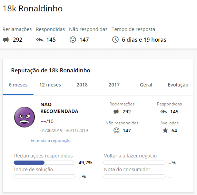
Task: Click the 18k Ronaldinho page title
Action: click(32, 9)
